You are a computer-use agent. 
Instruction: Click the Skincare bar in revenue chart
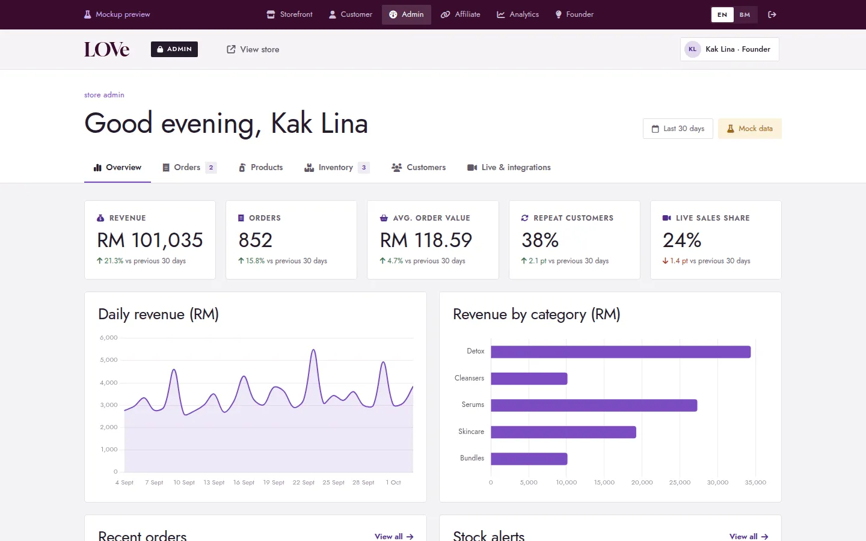click(564, 432)
